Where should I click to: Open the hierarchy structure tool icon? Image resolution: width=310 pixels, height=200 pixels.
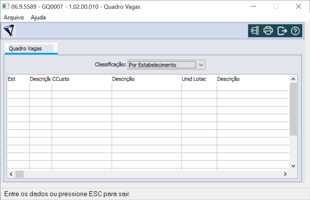tap(255, 31)
